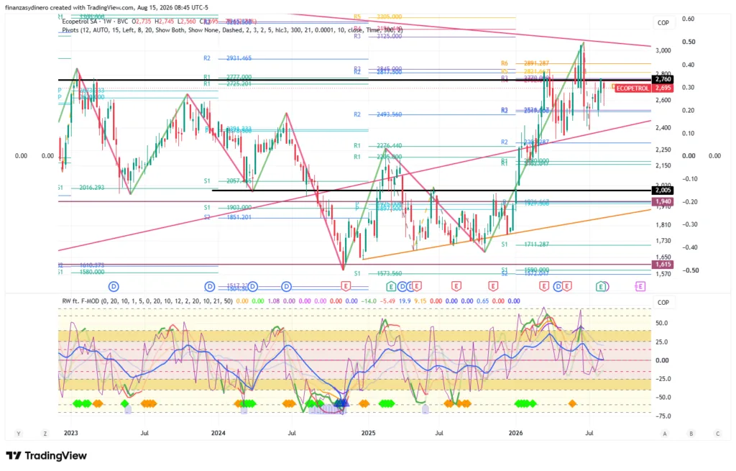
Task: Click the RW ft. F-MOD indicator legend
Action: pyautogui.click(x=147, y=301)
